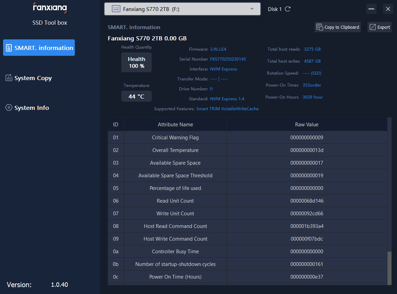Click the System Info gear icon
This screenshot has height=294, width=397.
(x=9, y=107)
